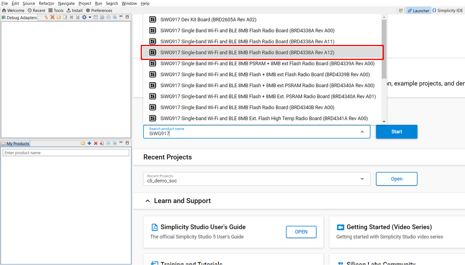
Task: Select SiWG917 Dev Kit Board (BRD2605A Rev A02)
Action: point(208,20)
